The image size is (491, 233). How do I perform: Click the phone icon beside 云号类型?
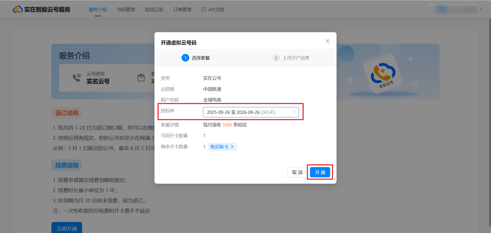pos(76,78)
